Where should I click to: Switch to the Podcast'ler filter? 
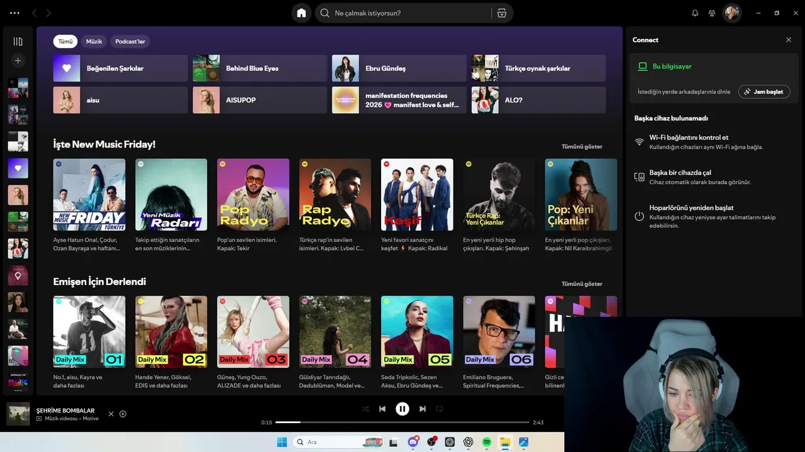pos(130,41)
